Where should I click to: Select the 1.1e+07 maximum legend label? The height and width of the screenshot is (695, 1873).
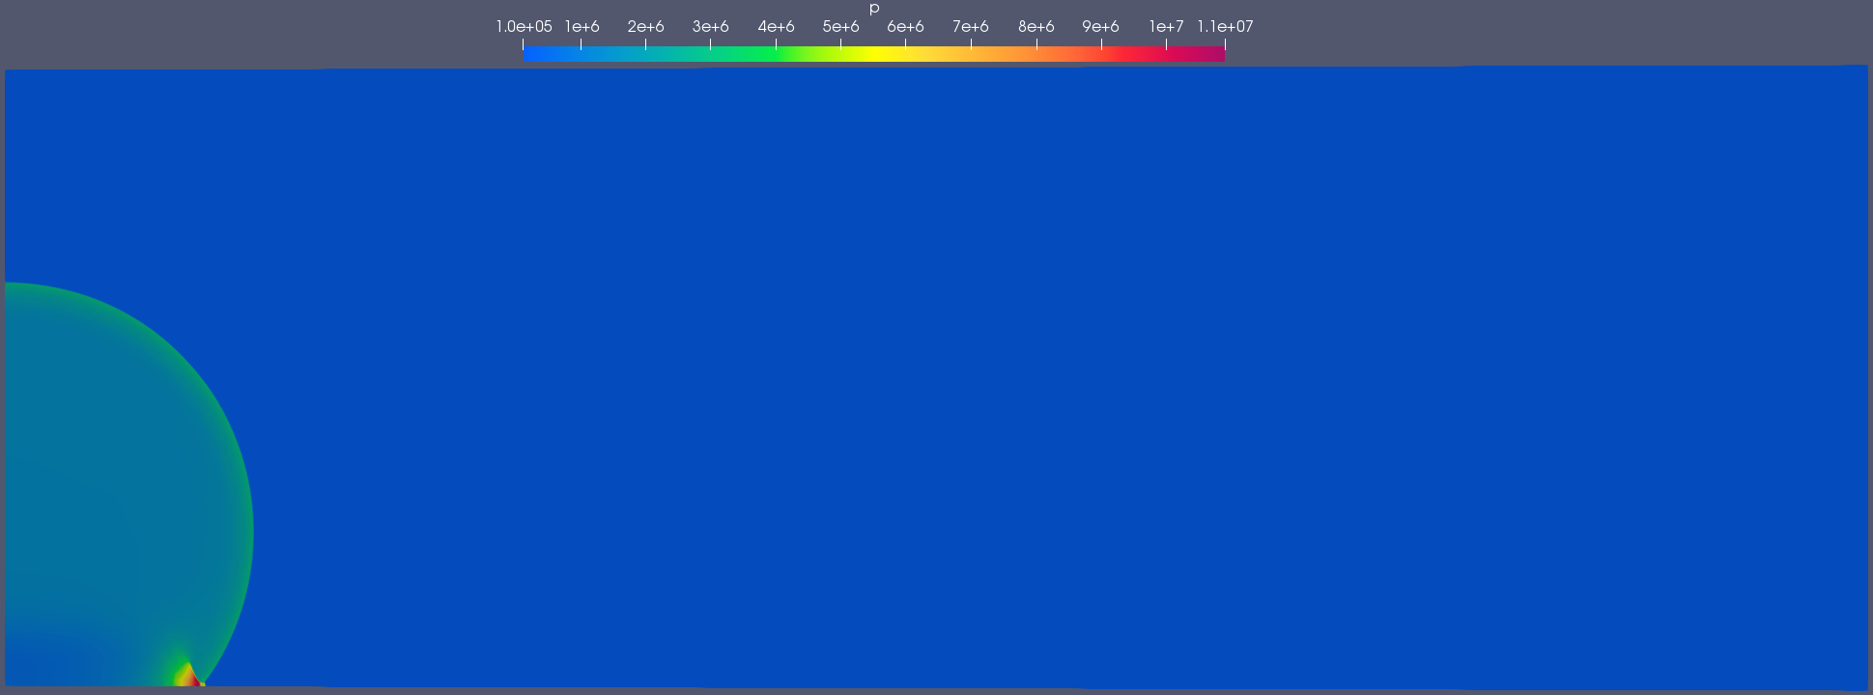pos(1225,27)
